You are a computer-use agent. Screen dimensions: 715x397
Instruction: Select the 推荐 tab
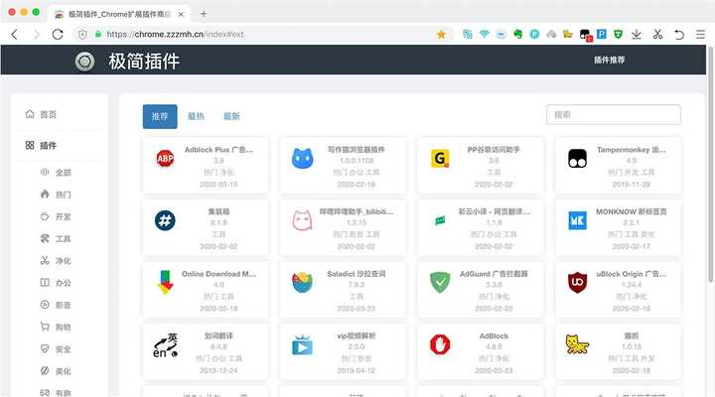tap(160, 117)
